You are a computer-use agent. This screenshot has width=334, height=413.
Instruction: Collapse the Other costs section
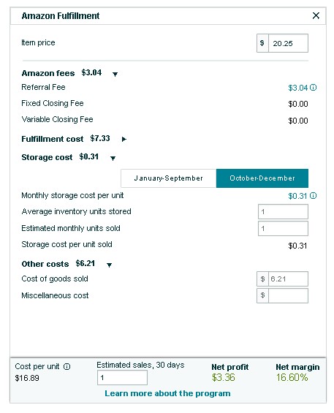(109, 265)
